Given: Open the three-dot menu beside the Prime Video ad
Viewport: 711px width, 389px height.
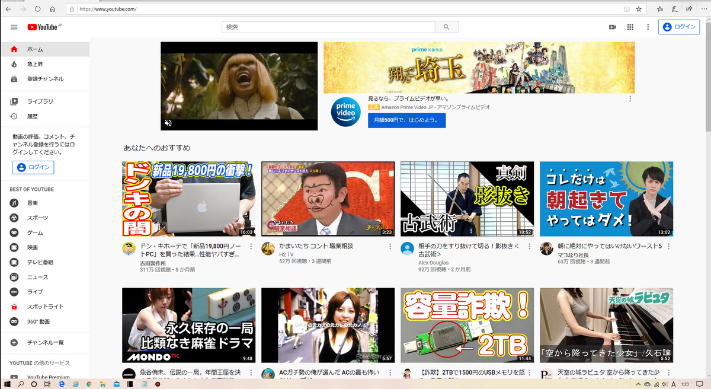Looking at the screenshot, I should click(x=630, y=98).
